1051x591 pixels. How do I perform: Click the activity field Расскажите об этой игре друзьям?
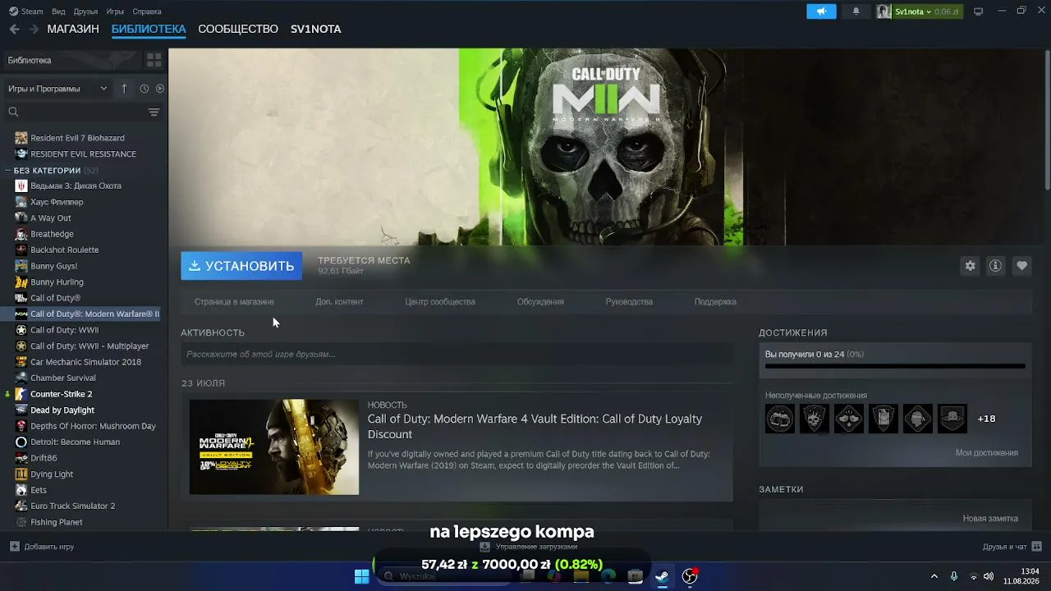point(457,355)
